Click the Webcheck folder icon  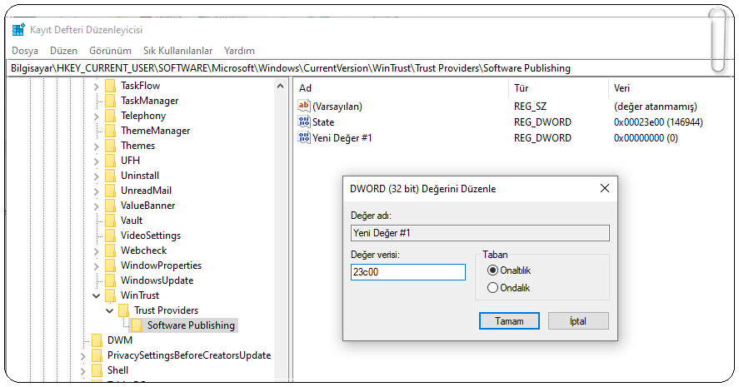pos(110,251)
